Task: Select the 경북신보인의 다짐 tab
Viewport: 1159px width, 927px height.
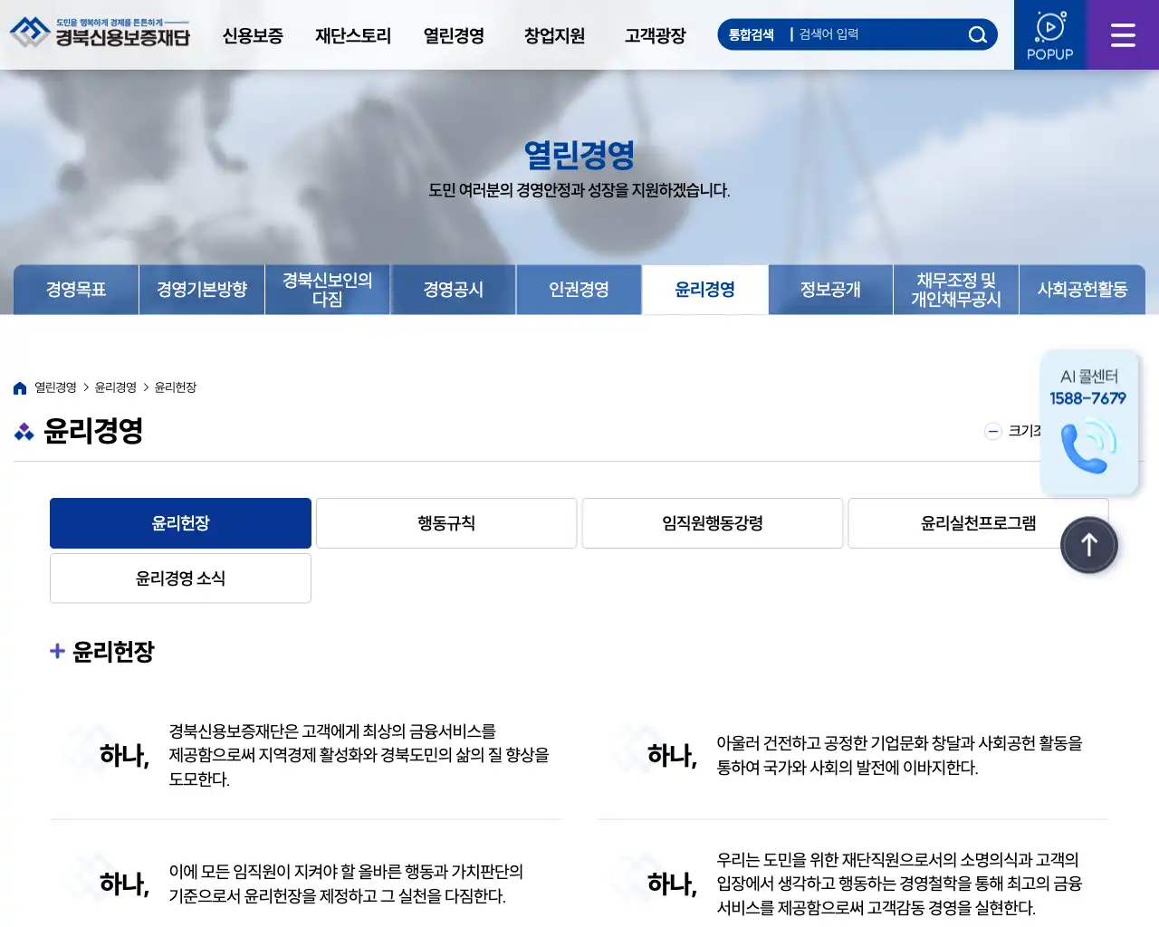Action: coord(328,290)
